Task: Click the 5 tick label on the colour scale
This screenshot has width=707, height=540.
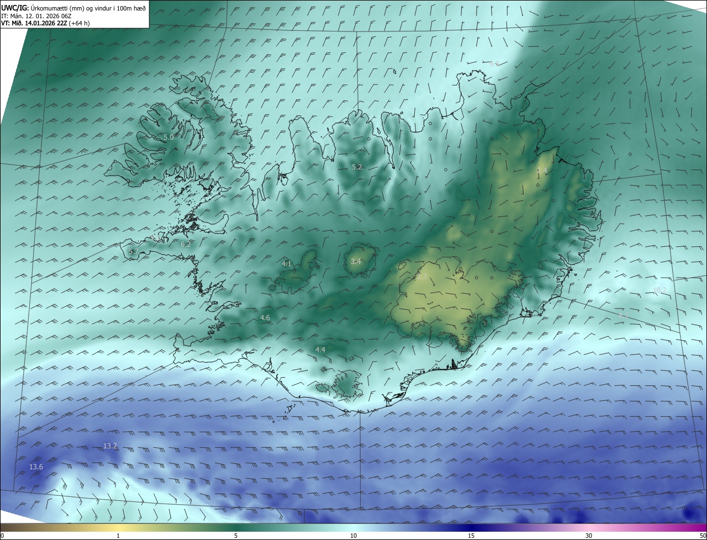Action: coord(236,536)
